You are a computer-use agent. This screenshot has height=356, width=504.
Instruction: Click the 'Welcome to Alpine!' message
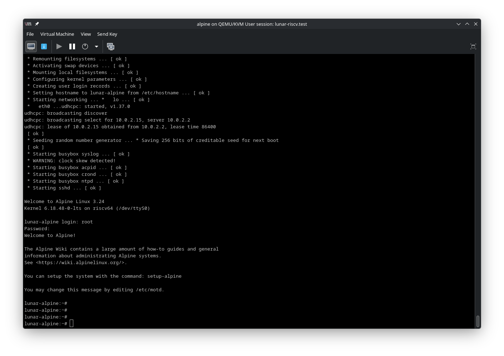(x=50, y=236)
